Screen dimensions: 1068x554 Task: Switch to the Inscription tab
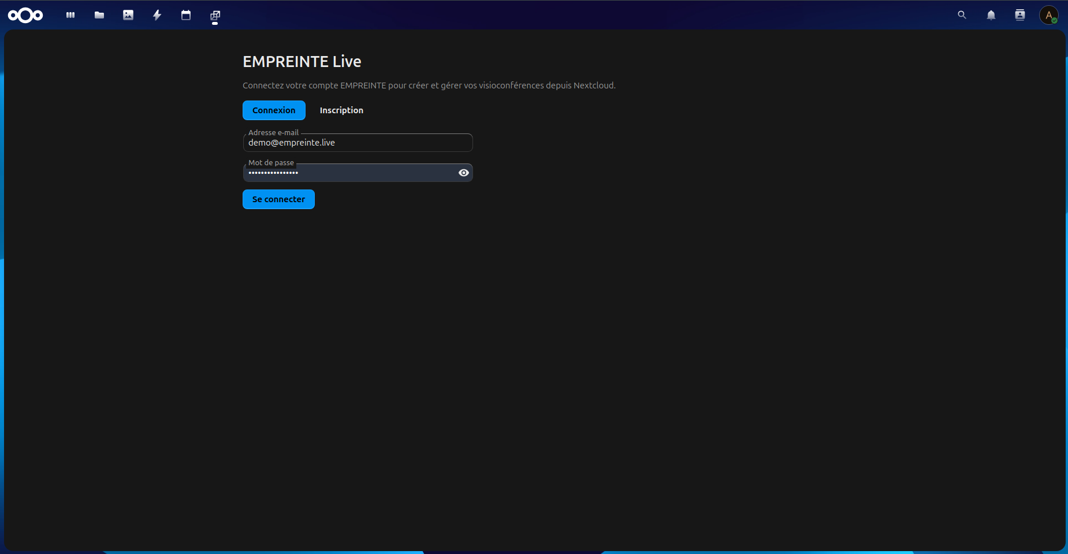[341, 110]
